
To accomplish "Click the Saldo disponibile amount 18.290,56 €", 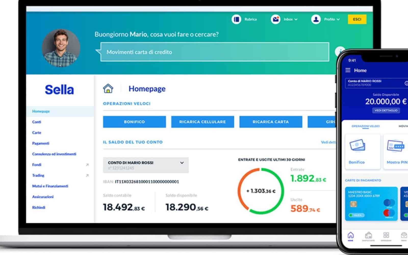I will (x=187, y=207).
